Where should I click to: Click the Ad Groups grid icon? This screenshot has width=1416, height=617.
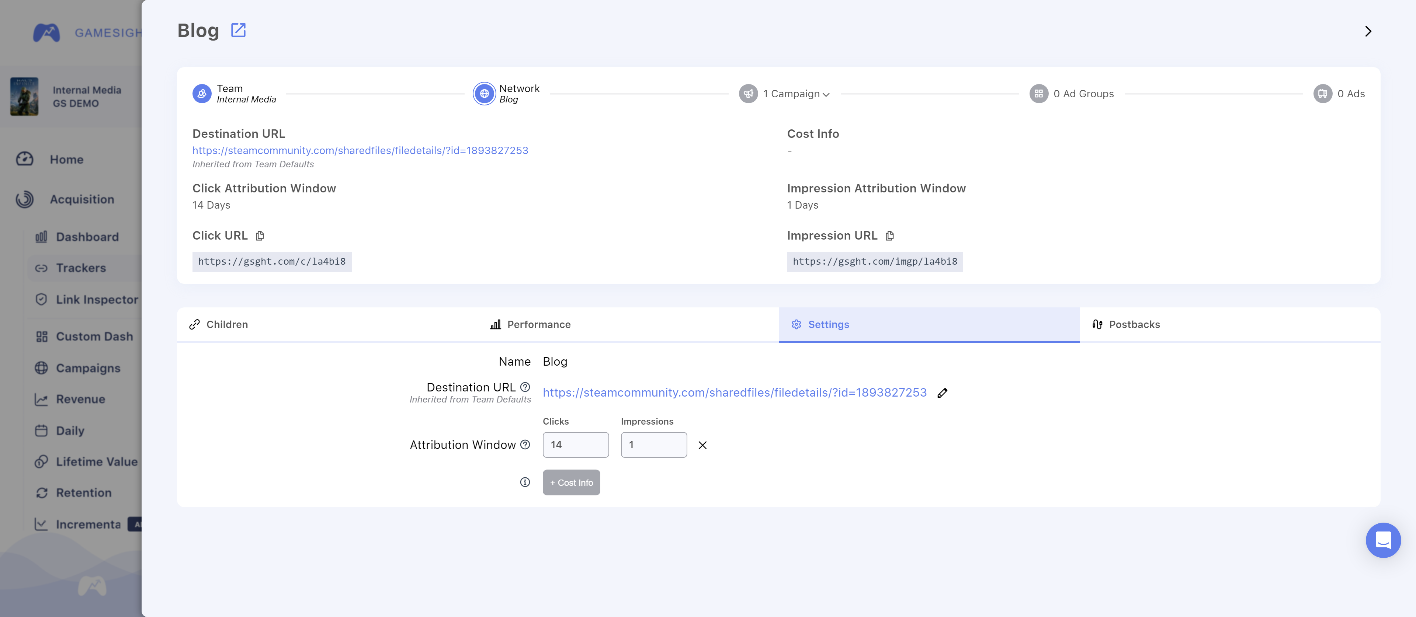tap(1038, 94)
